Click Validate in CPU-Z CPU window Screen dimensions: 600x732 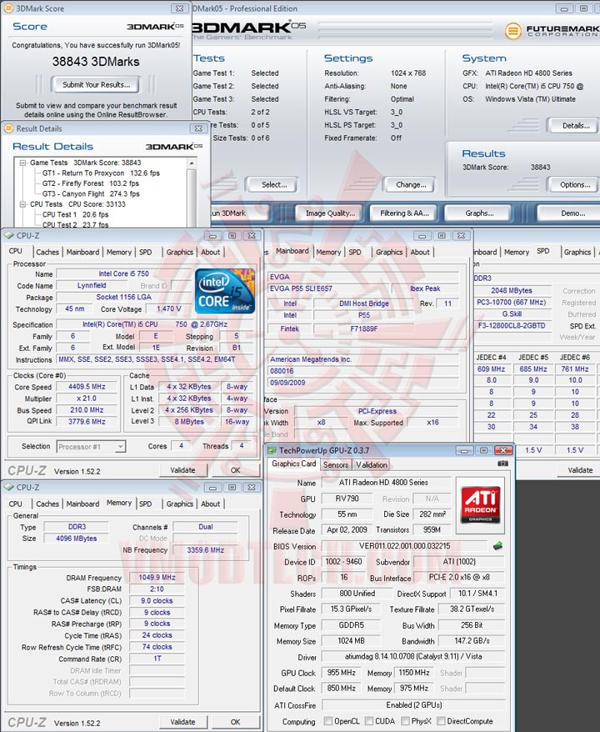point(182,470)
